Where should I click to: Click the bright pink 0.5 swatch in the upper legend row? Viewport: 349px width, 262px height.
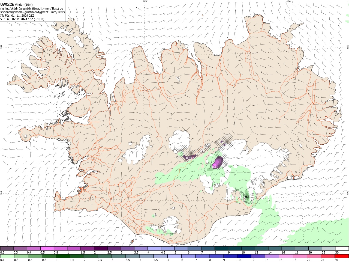click(x=47, y=248)
